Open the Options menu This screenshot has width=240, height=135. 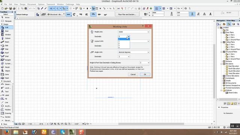point(41,4)
